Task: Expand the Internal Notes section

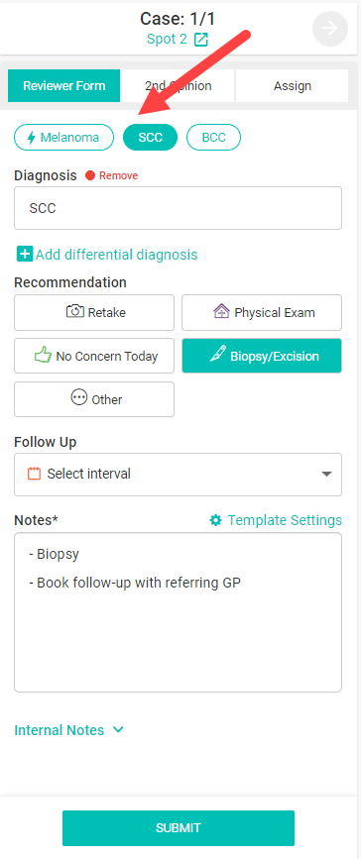Action: pyautogui.click(x=69, y=730)
